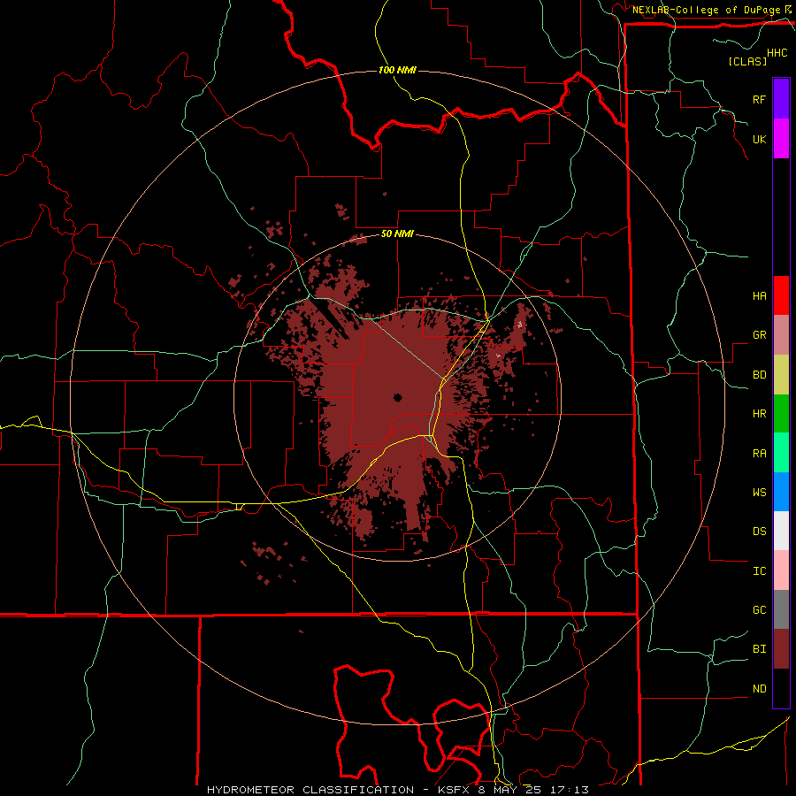The image size is (796, 796).
Task: Click the UK legend label
Action: (760, 139)
